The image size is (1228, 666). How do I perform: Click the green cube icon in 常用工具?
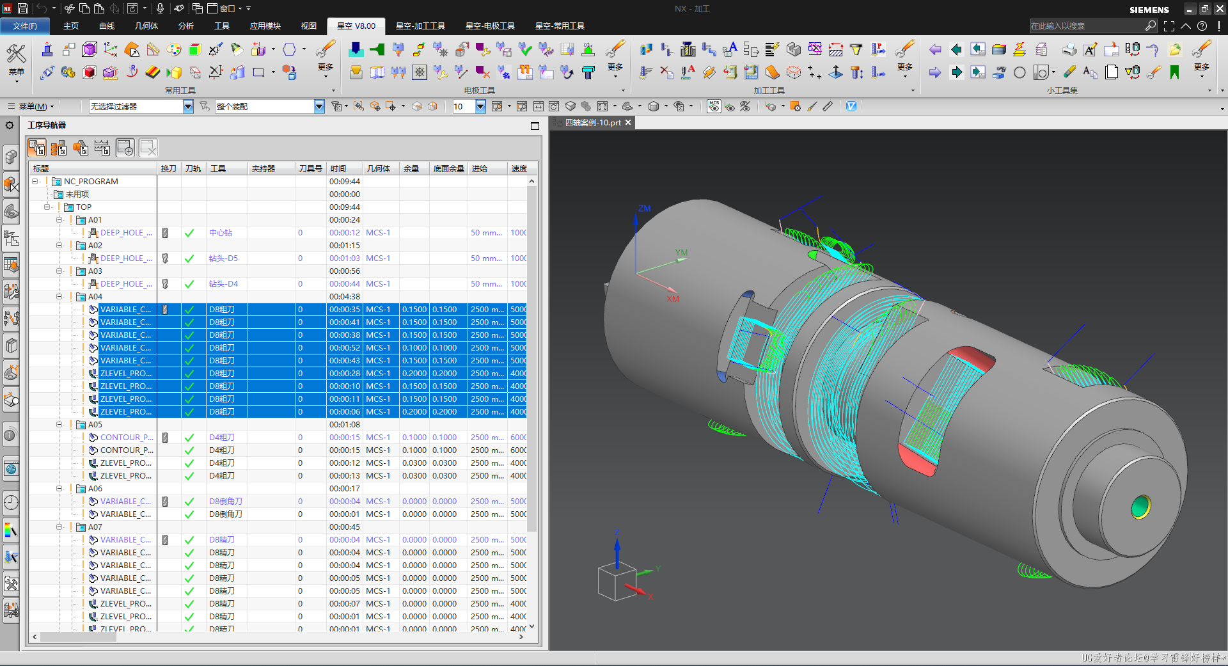[x=195, y=49]
